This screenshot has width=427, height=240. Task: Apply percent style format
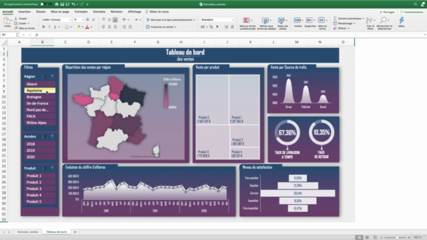tap(211, 27)
